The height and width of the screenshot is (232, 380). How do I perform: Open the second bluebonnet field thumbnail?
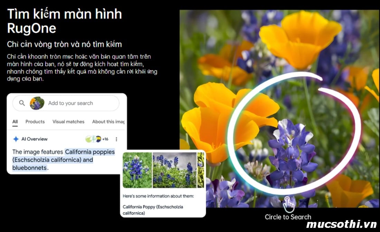coord(174,170)
